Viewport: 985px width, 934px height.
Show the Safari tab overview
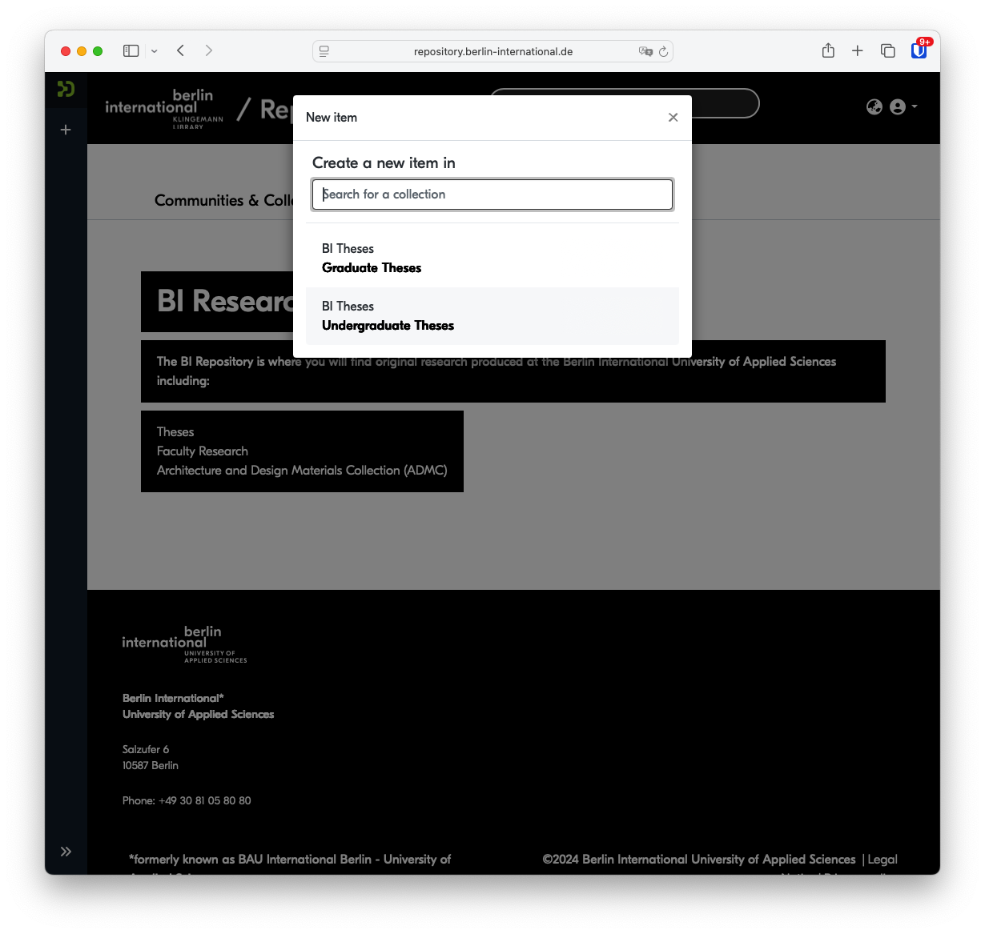click(x=888, y=51)
